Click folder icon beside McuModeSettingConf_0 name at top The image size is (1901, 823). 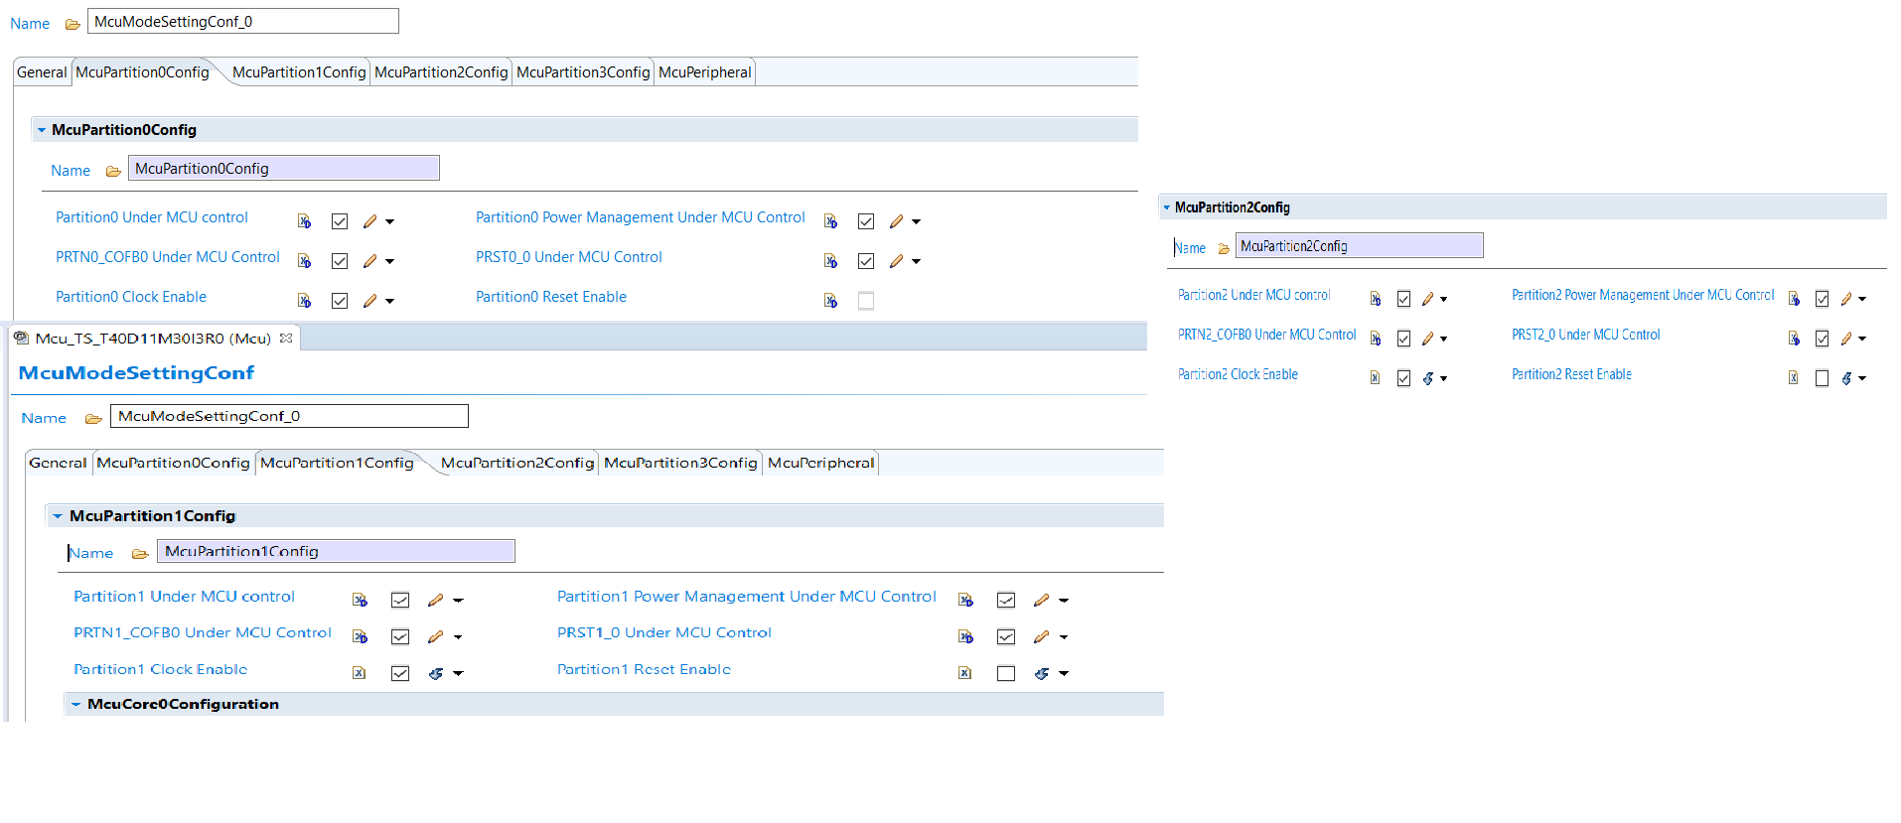click(73, 24)
